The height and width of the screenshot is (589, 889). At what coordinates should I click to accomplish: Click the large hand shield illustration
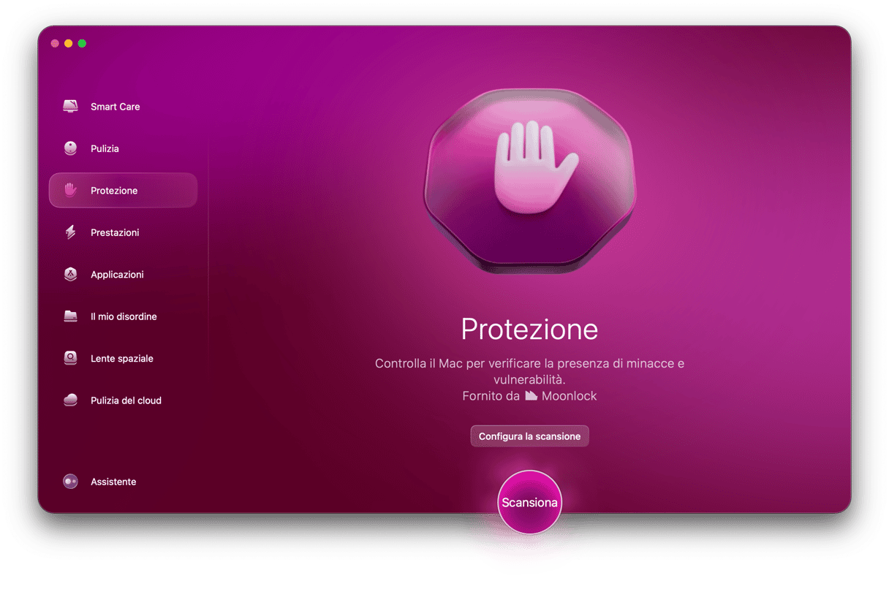pyautogui.click(x=529, y=181)
